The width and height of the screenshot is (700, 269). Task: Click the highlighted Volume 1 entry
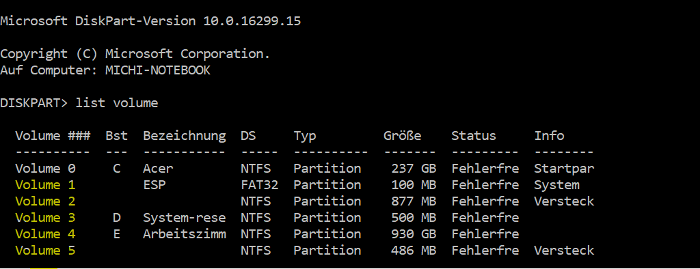(x=46, y=185)
